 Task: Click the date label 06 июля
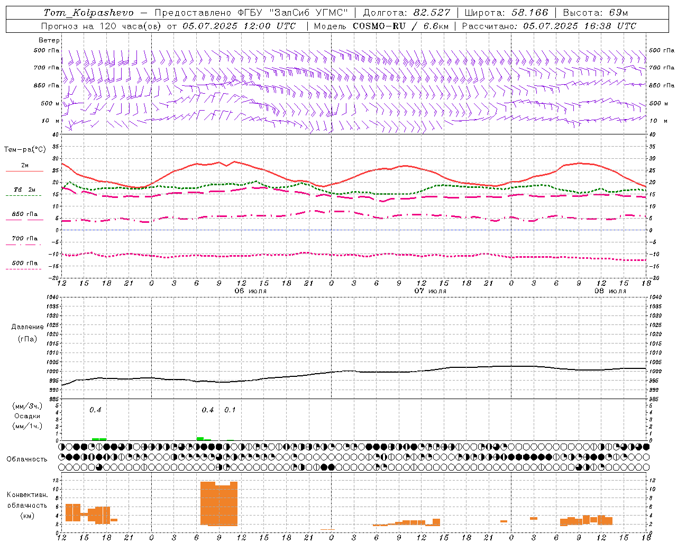(x=251, y=291)
